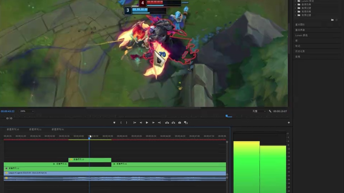The image size is (344, 193).
Task: Click the Mark In bracket icon
Action: (x=121, y=123)
